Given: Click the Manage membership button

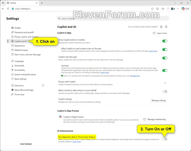Looking at the screenshot, I should [155, 119].
